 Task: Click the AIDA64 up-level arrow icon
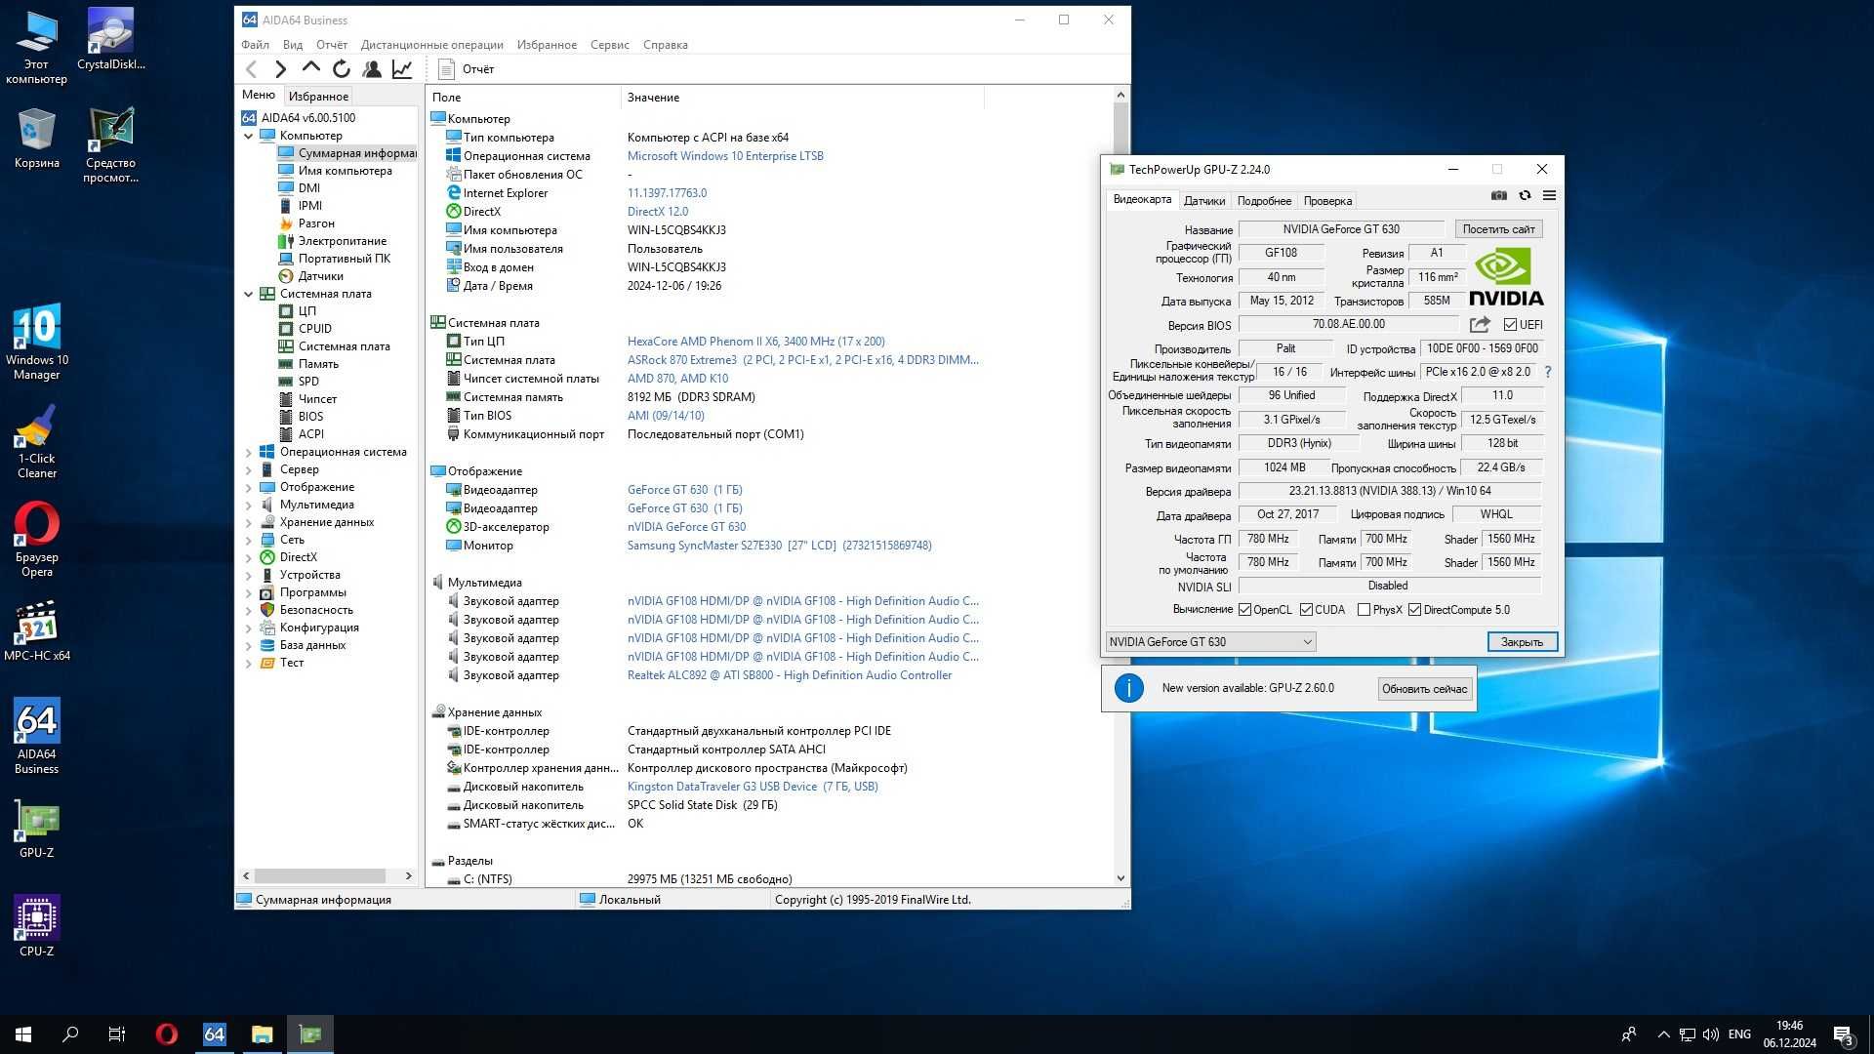click(311, 68)
